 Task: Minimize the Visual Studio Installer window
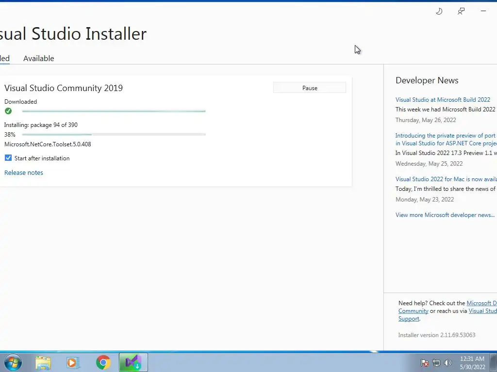click(483, 11)
